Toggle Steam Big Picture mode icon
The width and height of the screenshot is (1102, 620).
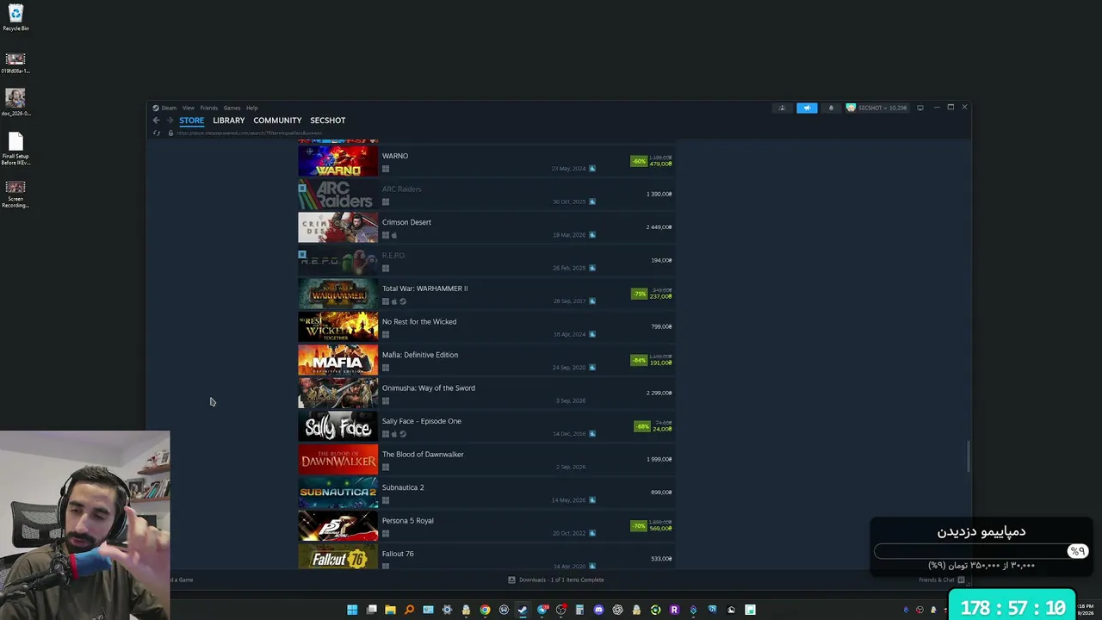pyautogui.click(x=920, y=108)
